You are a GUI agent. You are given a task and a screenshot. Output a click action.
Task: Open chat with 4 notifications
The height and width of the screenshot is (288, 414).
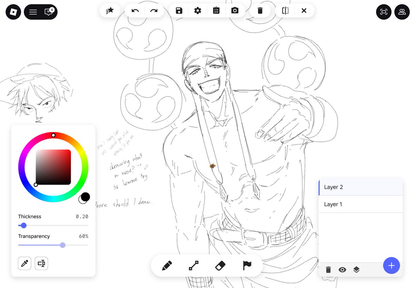point(49,12)
